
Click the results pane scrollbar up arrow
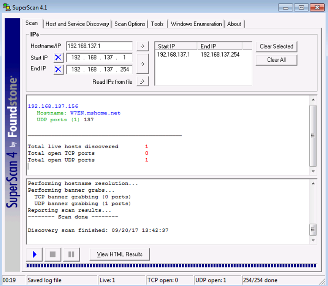[x=313, y=100]
